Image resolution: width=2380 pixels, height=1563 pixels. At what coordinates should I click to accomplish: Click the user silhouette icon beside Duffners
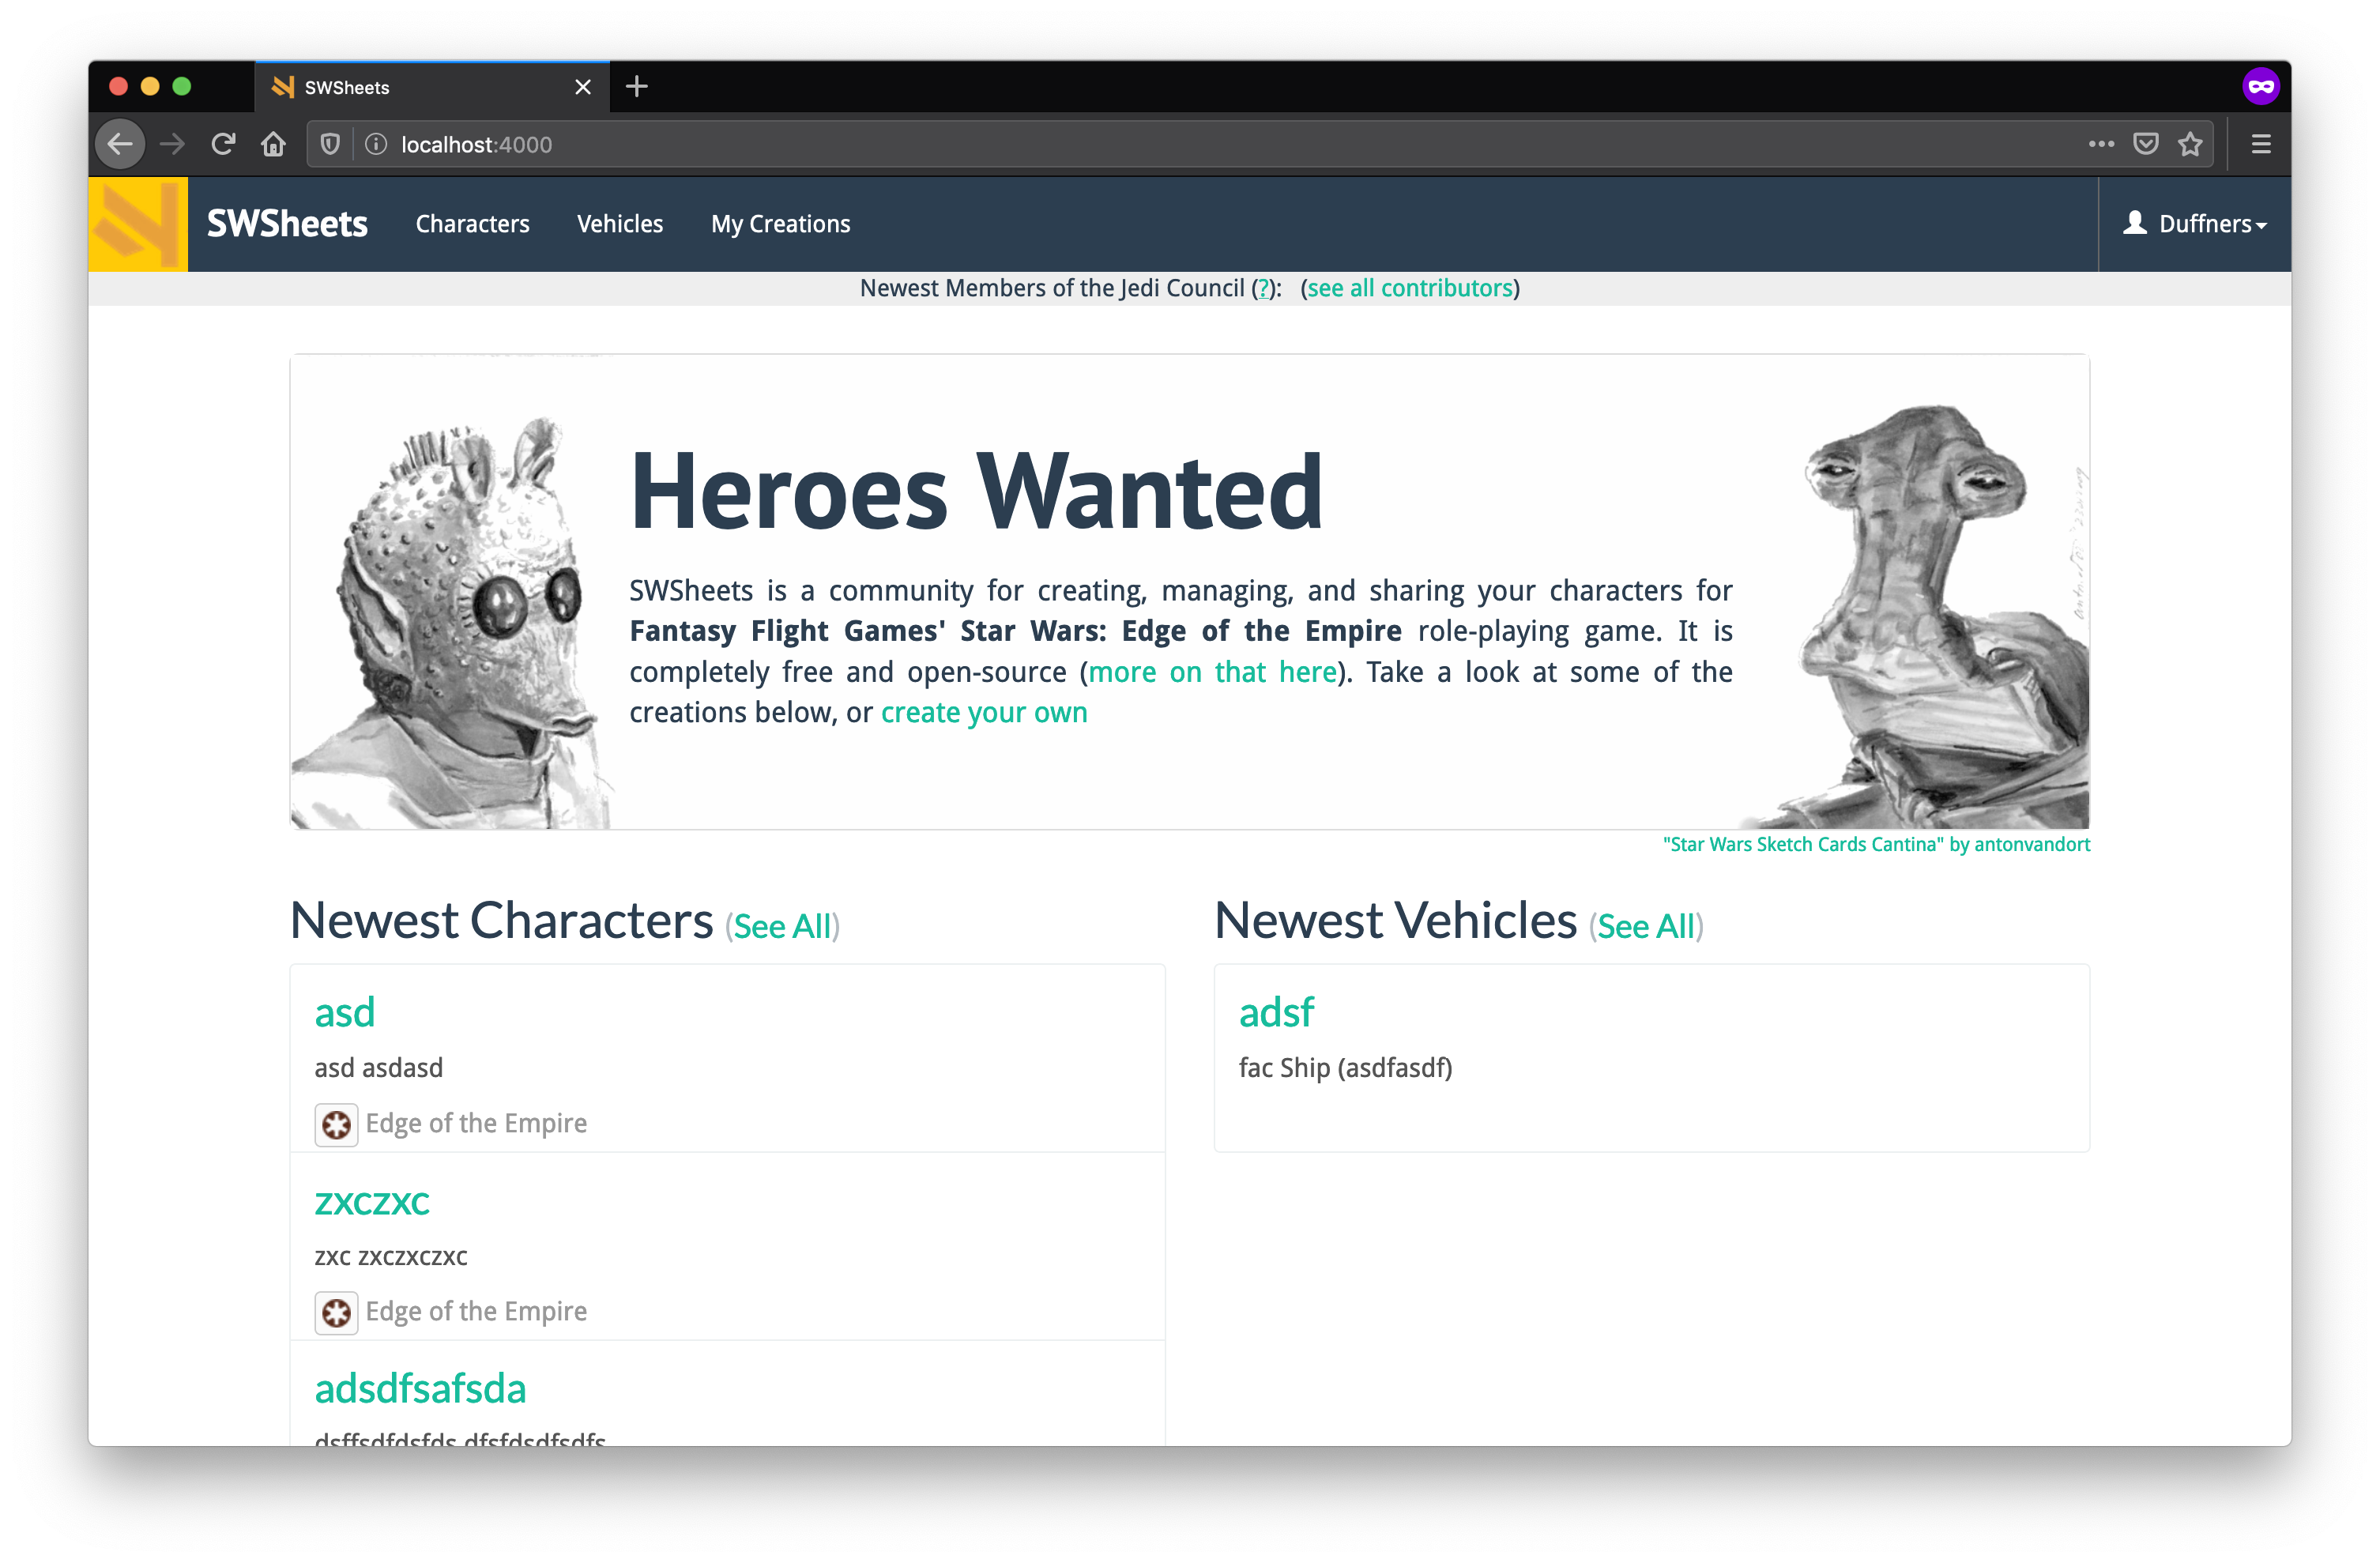click(x=2136, y=223)
